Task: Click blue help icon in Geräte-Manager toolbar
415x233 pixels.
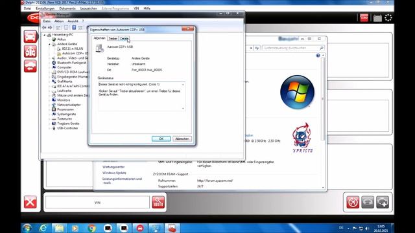Action: coord(74,27)
